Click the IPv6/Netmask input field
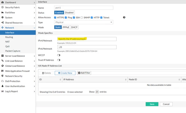The width and height of the screenshot is (186, 113). 87,47
